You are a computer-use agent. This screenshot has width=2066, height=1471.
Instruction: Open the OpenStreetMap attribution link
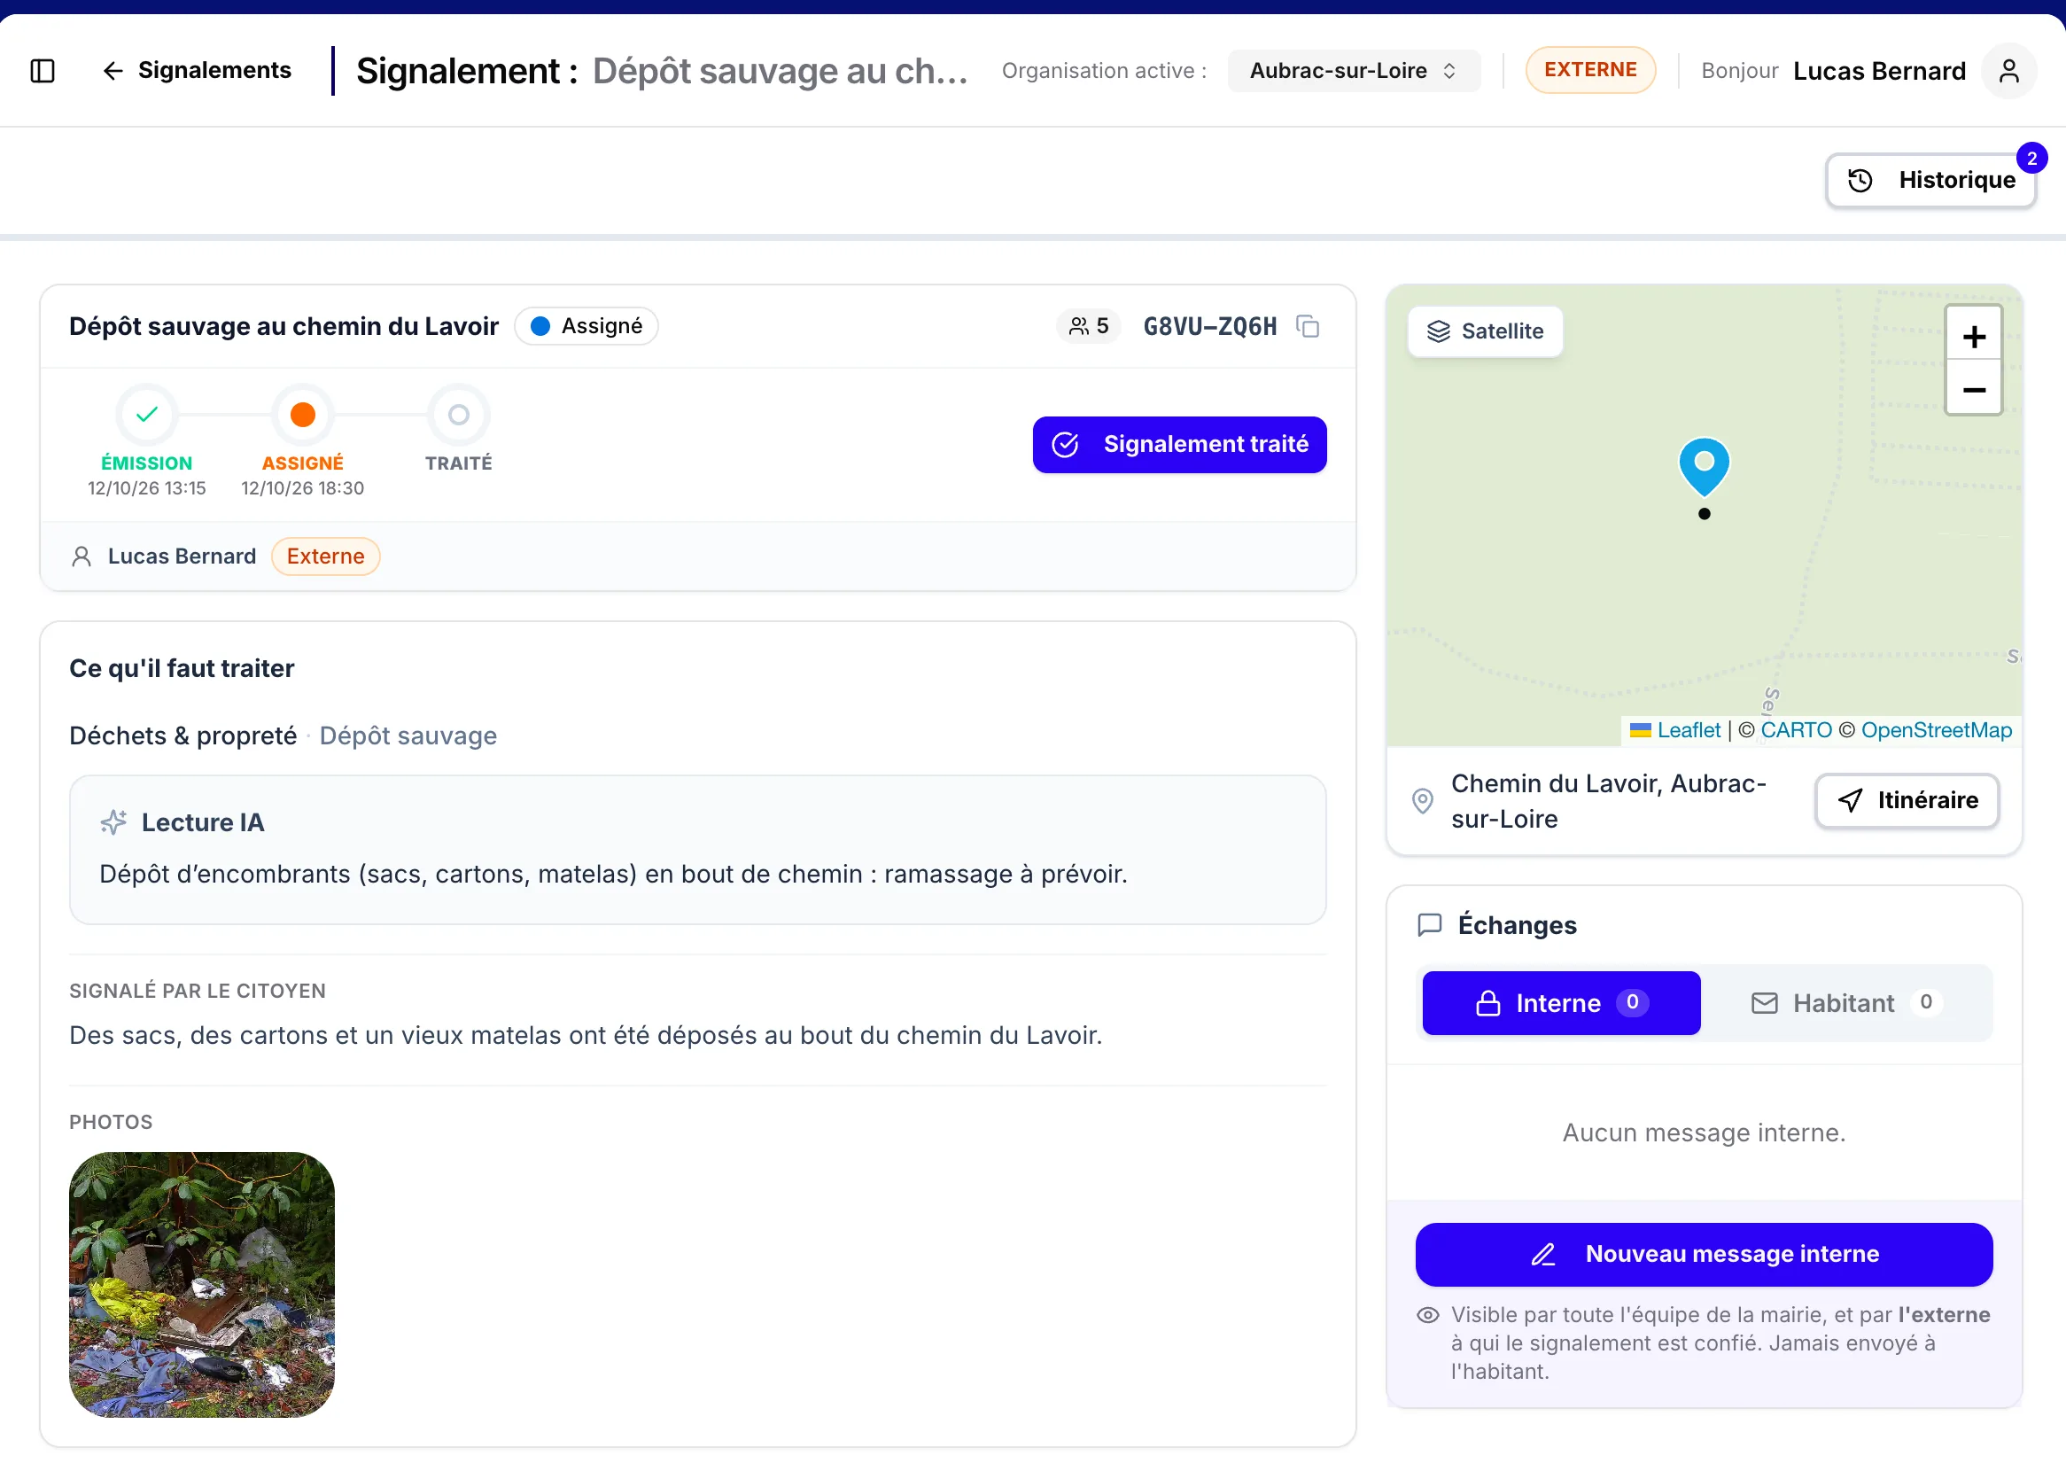(1936, 730)
